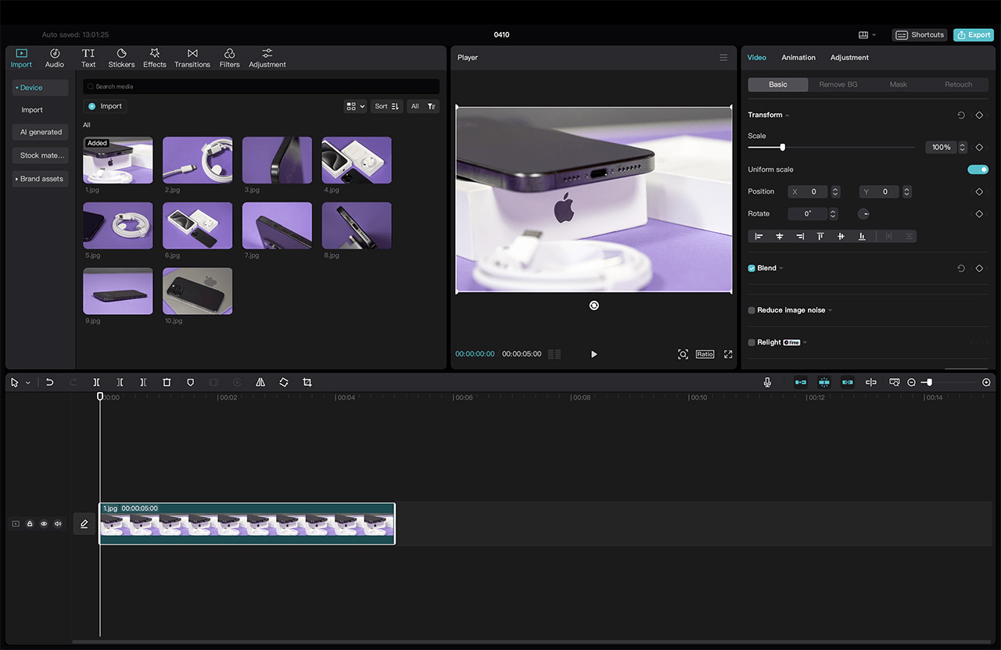
Task: Click the rotate handle below the preview
Action: tap(594, 305)
